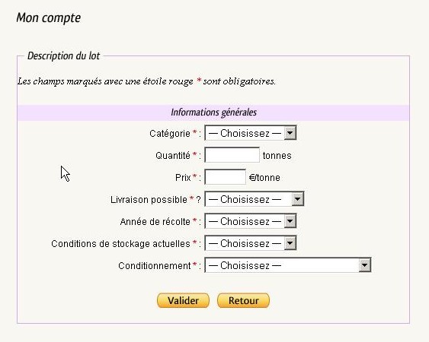Click the Année de récolte arrow button

(x=290, y=221)
